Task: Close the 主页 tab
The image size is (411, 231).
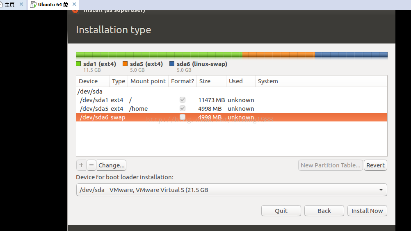Action: [21, 4]
